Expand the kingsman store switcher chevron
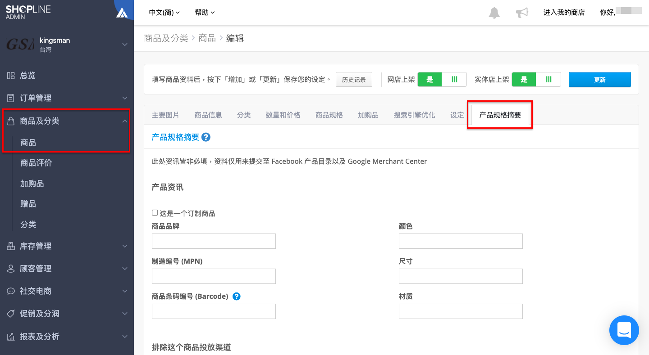649x355 pixels. (125, 45)
